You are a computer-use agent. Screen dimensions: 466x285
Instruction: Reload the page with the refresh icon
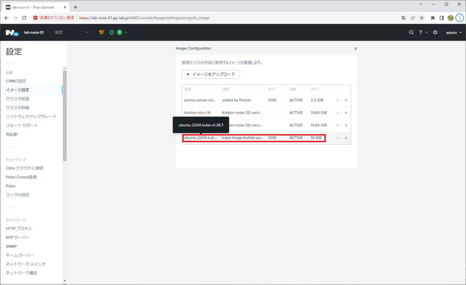[24, 18]
